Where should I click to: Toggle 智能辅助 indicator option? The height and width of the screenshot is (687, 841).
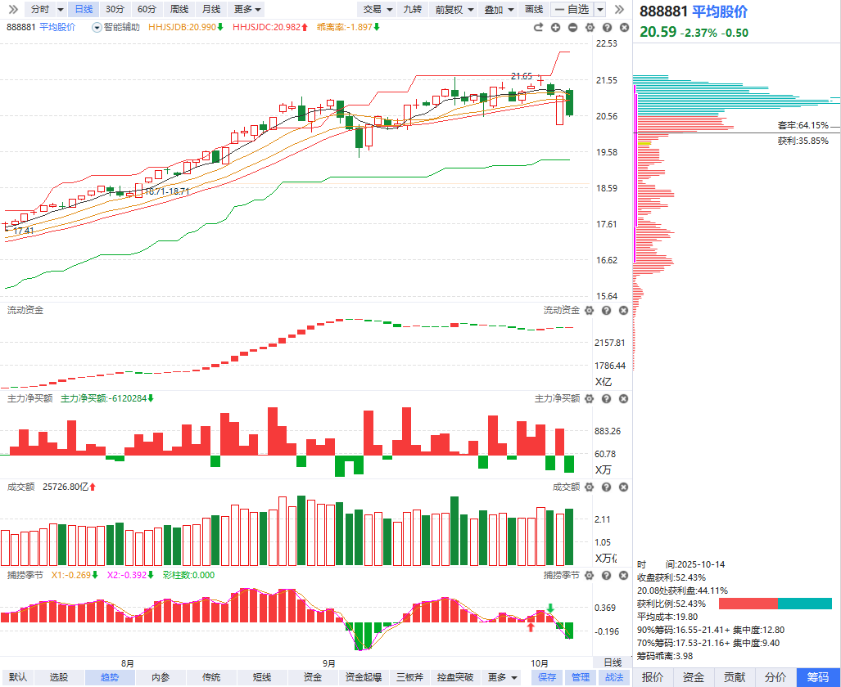pos(118,27)
